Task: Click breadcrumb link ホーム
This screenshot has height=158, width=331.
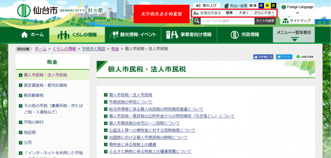Action: click(x=41, y=49)
